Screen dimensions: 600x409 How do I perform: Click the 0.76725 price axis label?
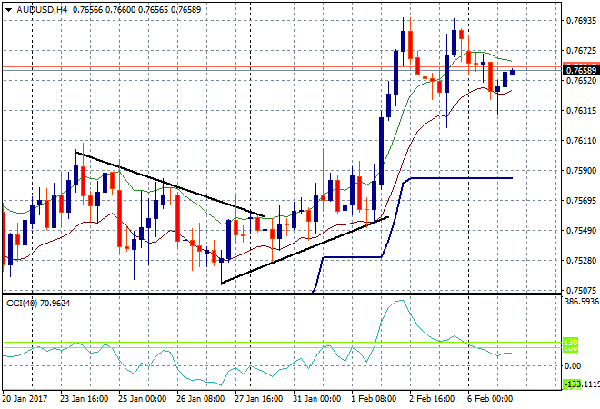pyautogui.click(x=581, y=51)
